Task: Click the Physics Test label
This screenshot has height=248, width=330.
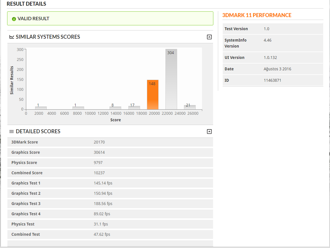Action: 23,224
